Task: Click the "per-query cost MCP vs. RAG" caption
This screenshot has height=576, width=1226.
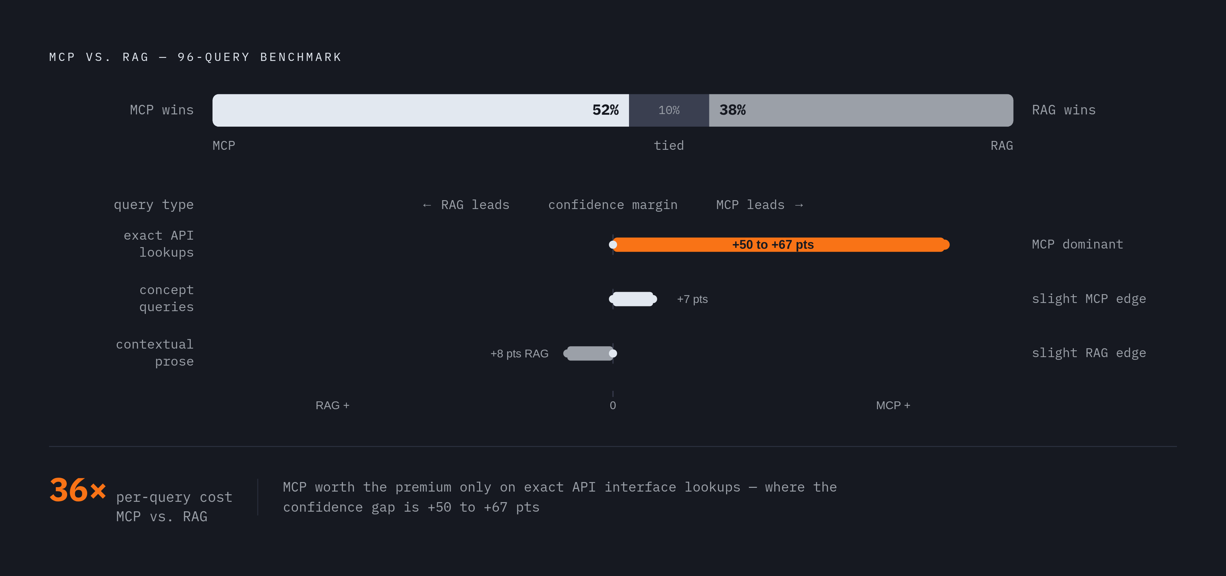Action: pyautogui.click(x=174, y=507)
